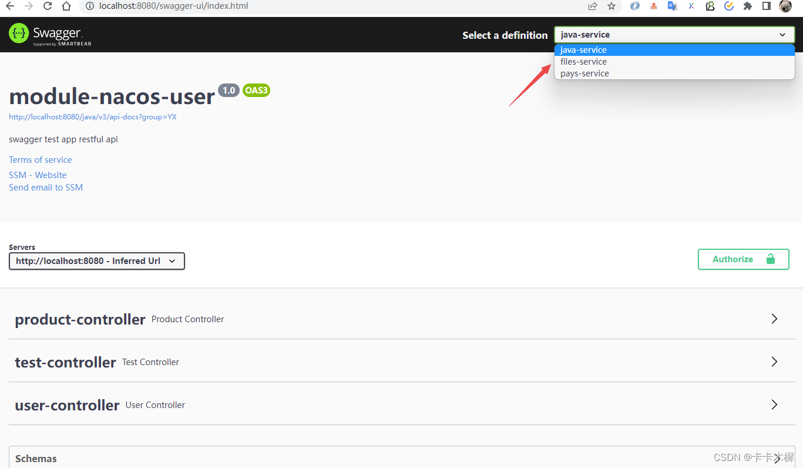The image size is (803, 468).
Task: Open the sidebar panel icon in browser toolbar
Action: pos(766,6)
